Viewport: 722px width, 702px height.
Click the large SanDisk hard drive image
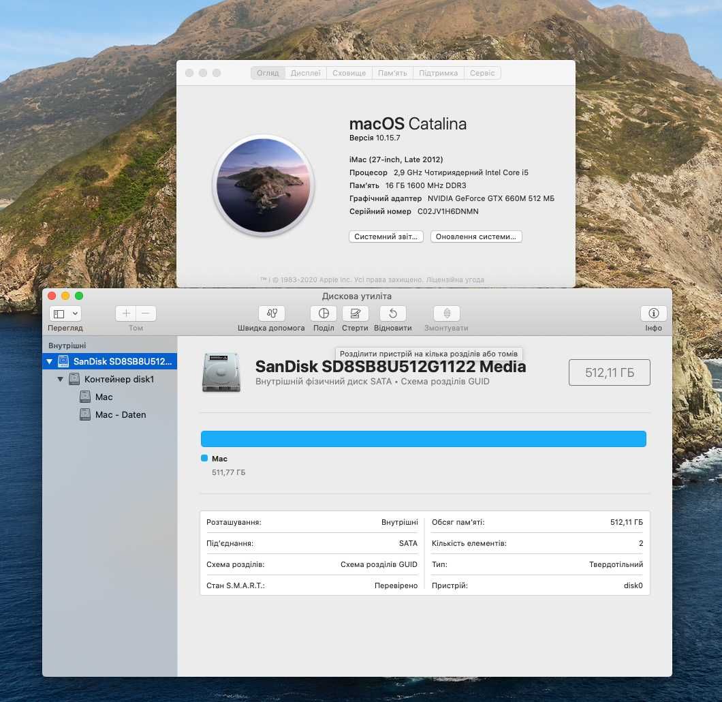pyautogui.click(x=221, y=372)
